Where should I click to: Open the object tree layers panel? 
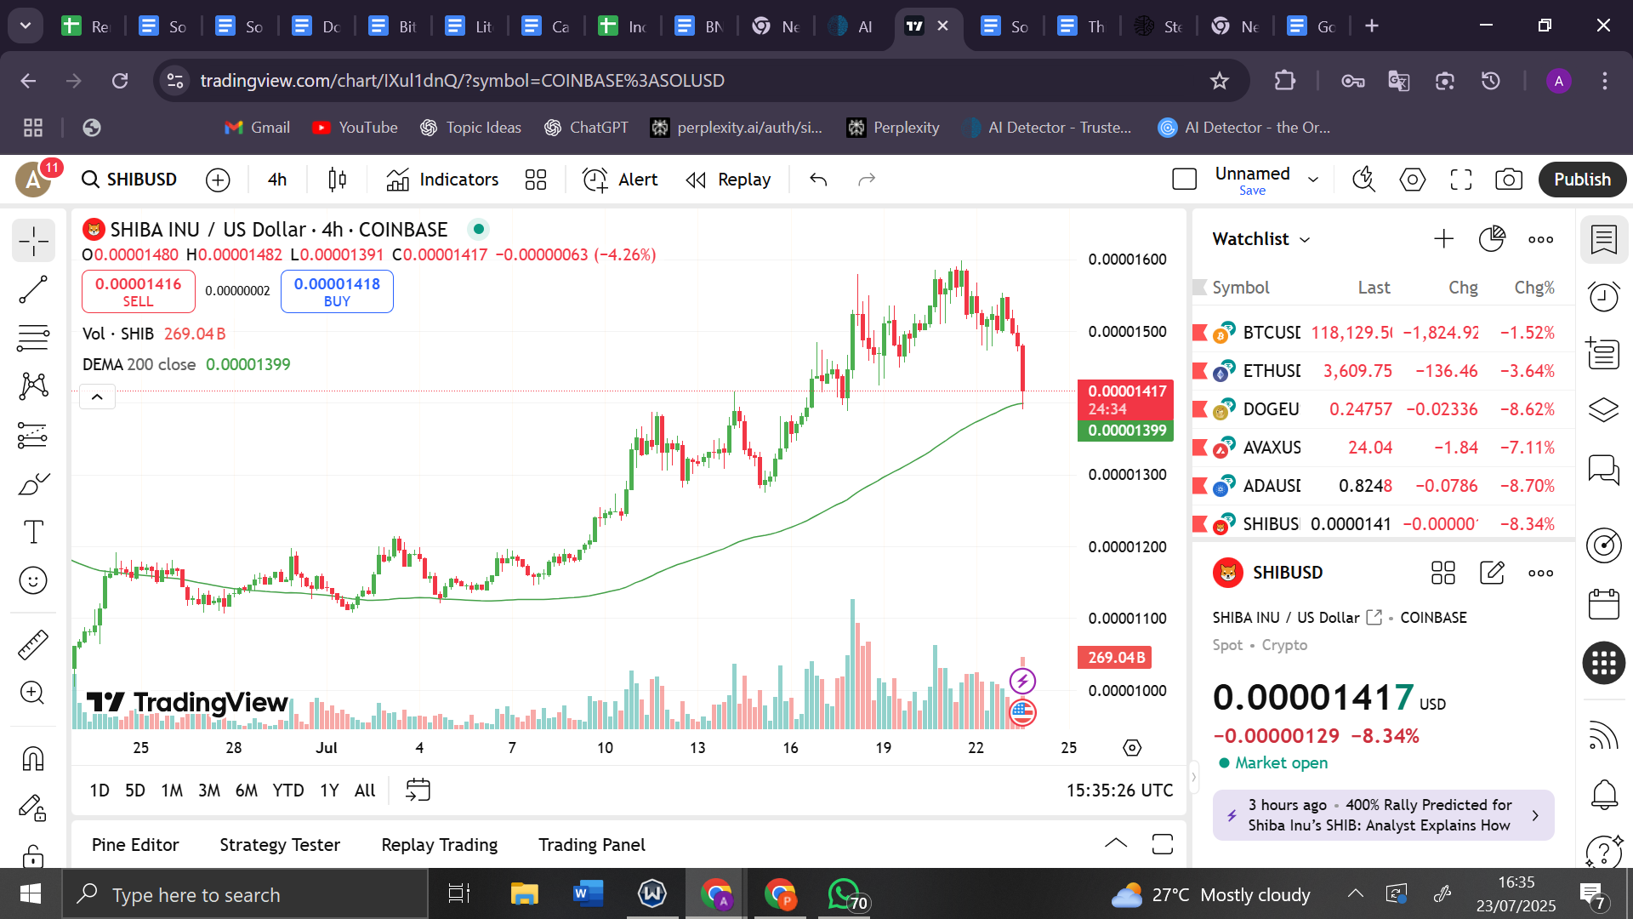pos(1604,410)
